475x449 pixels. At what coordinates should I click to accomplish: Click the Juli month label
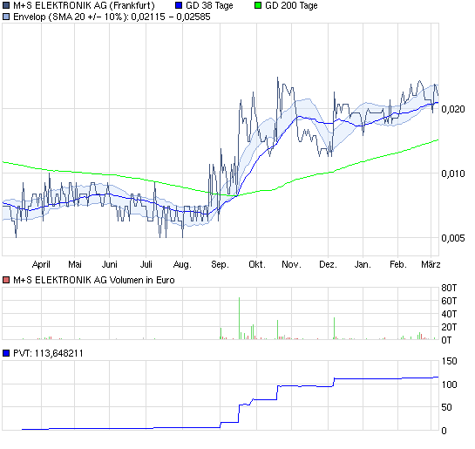click(146, 264)
